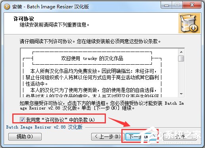Minimize the installer window

tap(167, 5)
